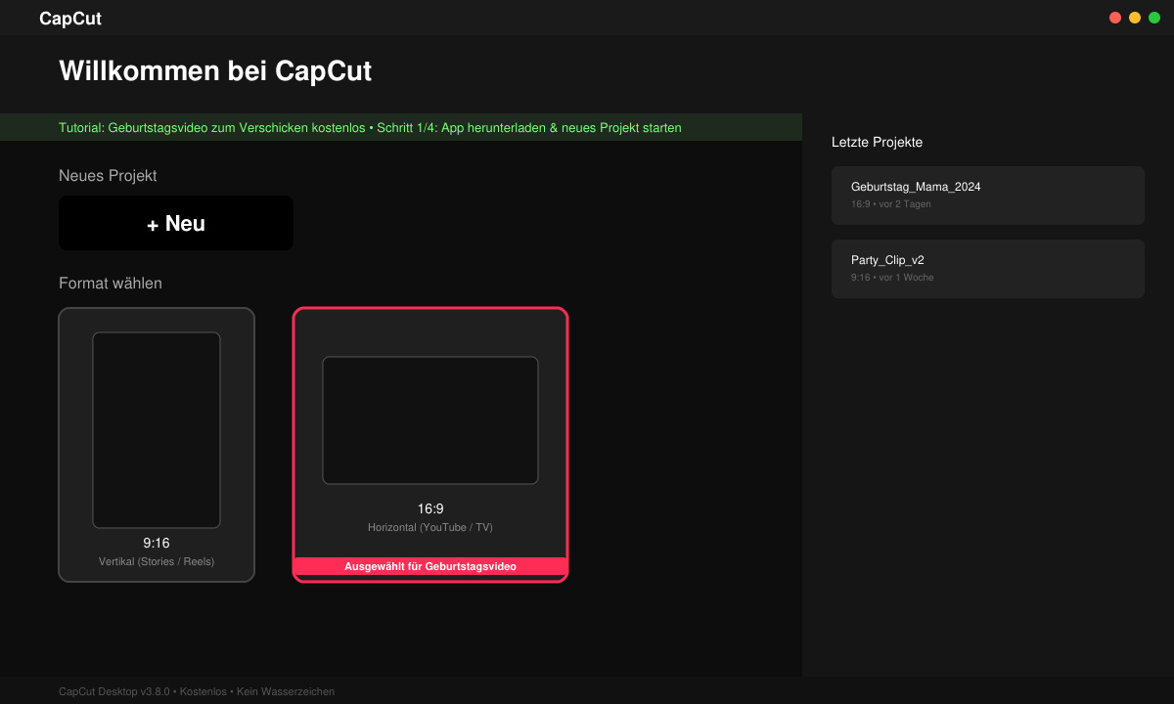Click the 'Letzte Projekte' heading
The width and height of the screenshot is (1174, 704).
tap(877, 142)
